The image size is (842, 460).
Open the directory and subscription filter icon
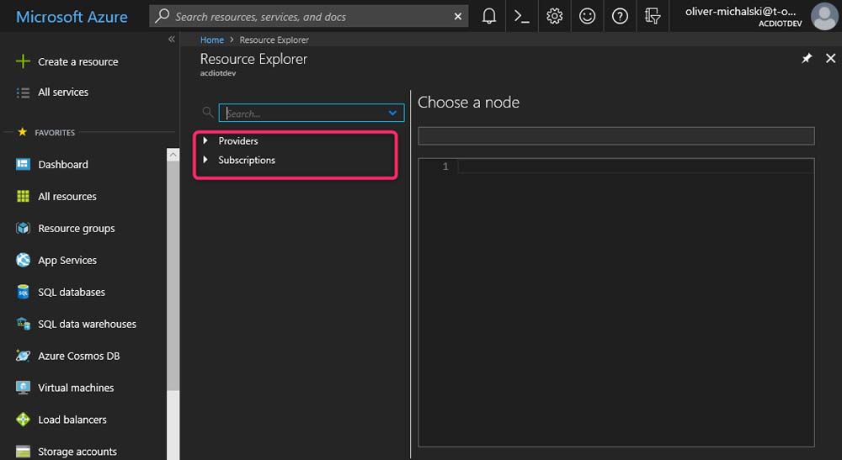tap(653, 16)
